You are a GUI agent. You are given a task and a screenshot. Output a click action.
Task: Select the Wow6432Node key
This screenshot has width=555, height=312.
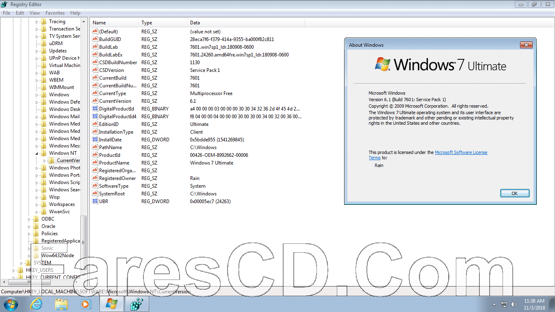pos(58,256)
